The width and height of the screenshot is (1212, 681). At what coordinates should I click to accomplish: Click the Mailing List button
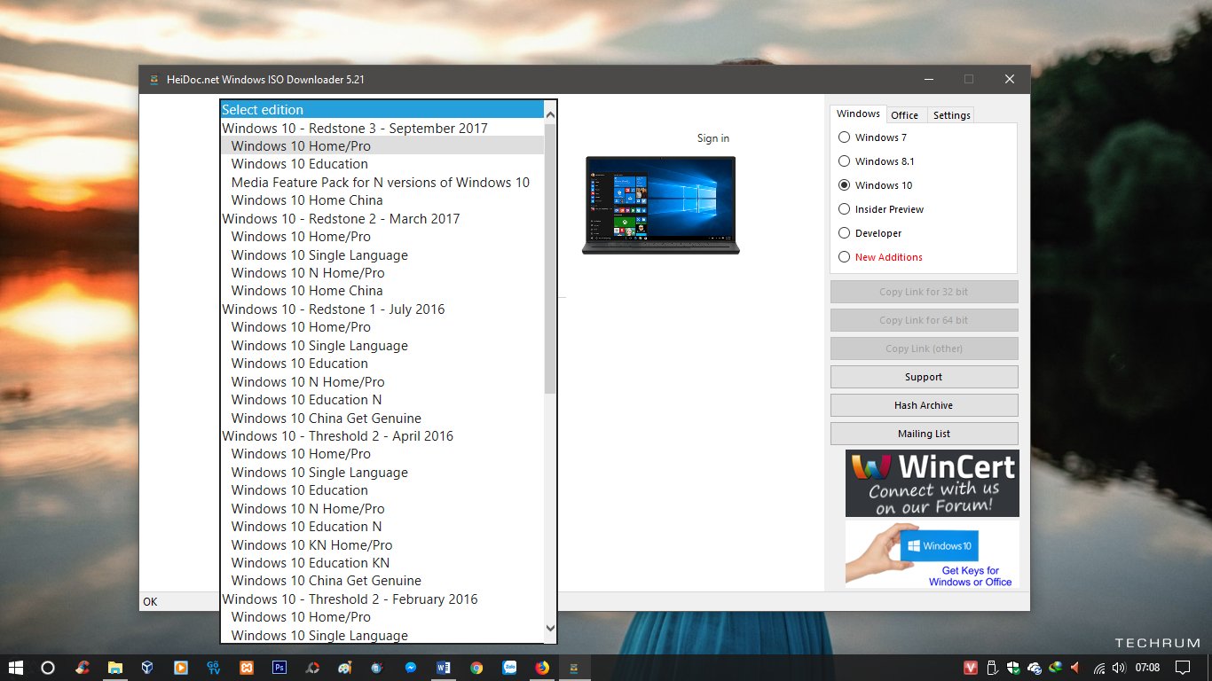(924, 434)
